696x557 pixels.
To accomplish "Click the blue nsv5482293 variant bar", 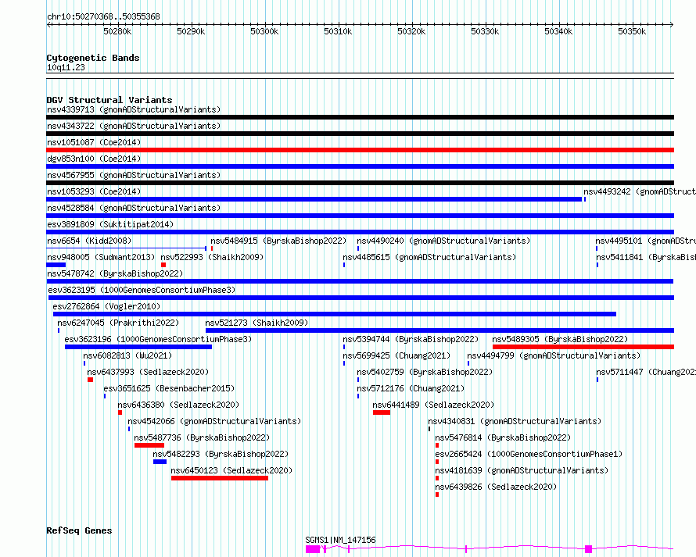I will click(160, 462).
